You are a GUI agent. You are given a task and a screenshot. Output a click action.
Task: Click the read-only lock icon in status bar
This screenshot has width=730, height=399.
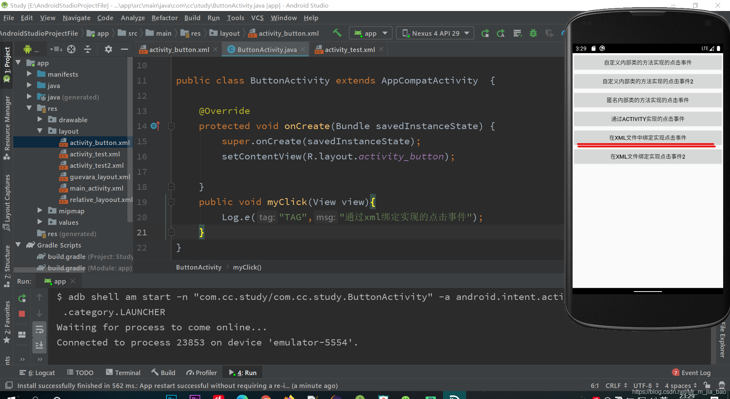707,385
